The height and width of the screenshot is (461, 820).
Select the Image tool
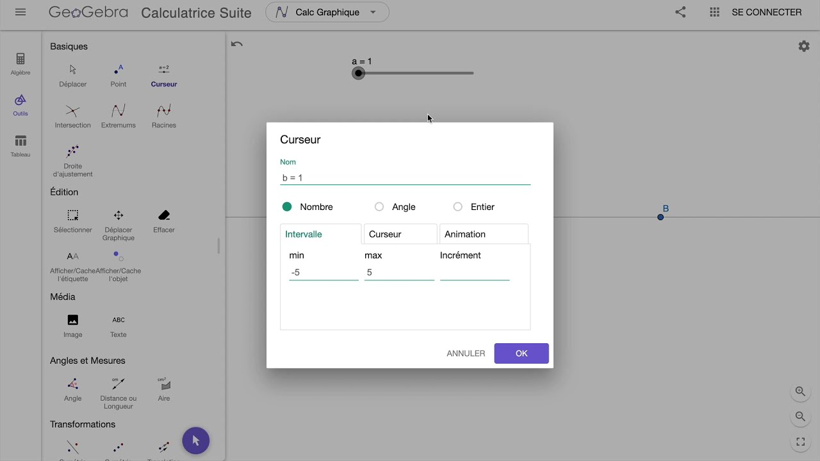tap(73, 326)
